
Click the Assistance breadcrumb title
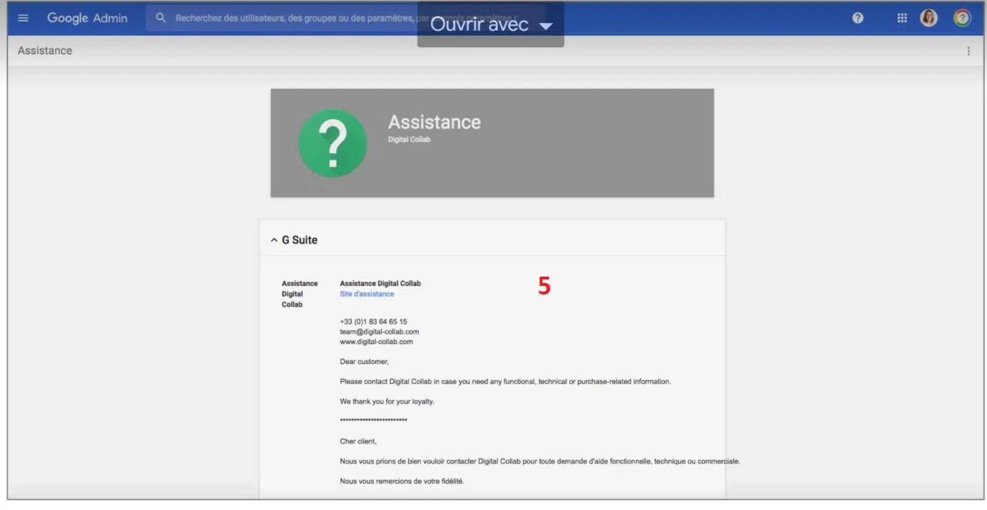pos(45,51)
